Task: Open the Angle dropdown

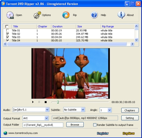Action: pos(109,110)
